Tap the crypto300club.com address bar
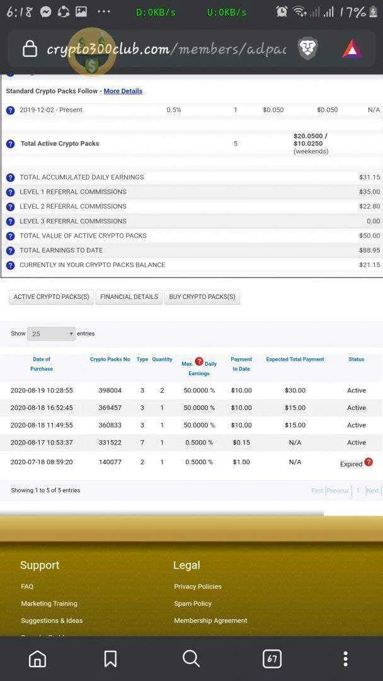The width and height of the screenshot is (383, 681). click(166, 49)
